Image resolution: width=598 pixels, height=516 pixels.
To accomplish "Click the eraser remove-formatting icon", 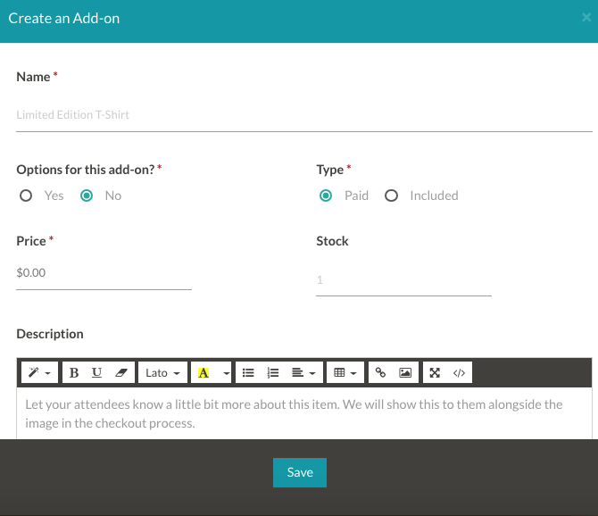I will (123, 372).
